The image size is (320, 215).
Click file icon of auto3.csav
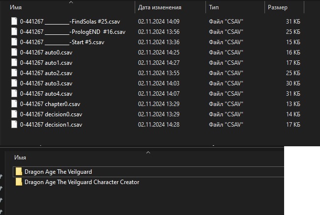coord(14,83)
